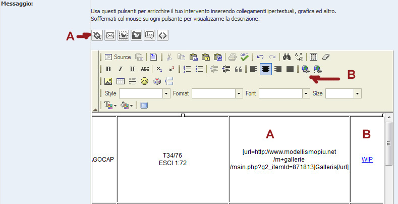Viewport: 398px width, 204px height.
Task: Toggle italic formatting
Action: coord(121,69)
